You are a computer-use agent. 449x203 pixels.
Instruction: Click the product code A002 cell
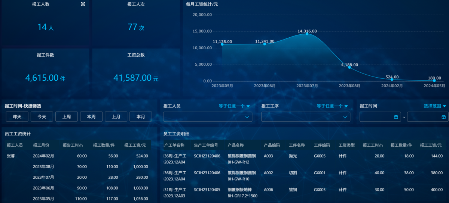(269, 173)
